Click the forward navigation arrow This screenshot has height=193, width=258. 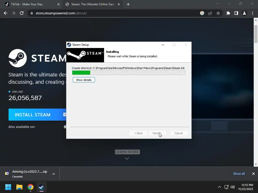coord(14,13)
